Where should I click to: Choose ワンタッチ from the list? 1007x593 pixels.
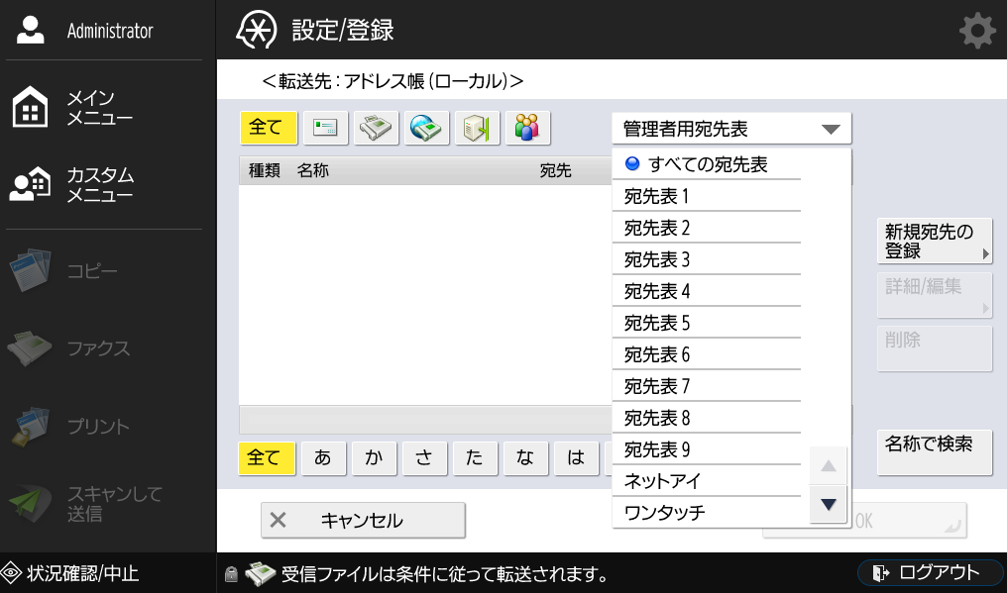click(x=706, y=513)
